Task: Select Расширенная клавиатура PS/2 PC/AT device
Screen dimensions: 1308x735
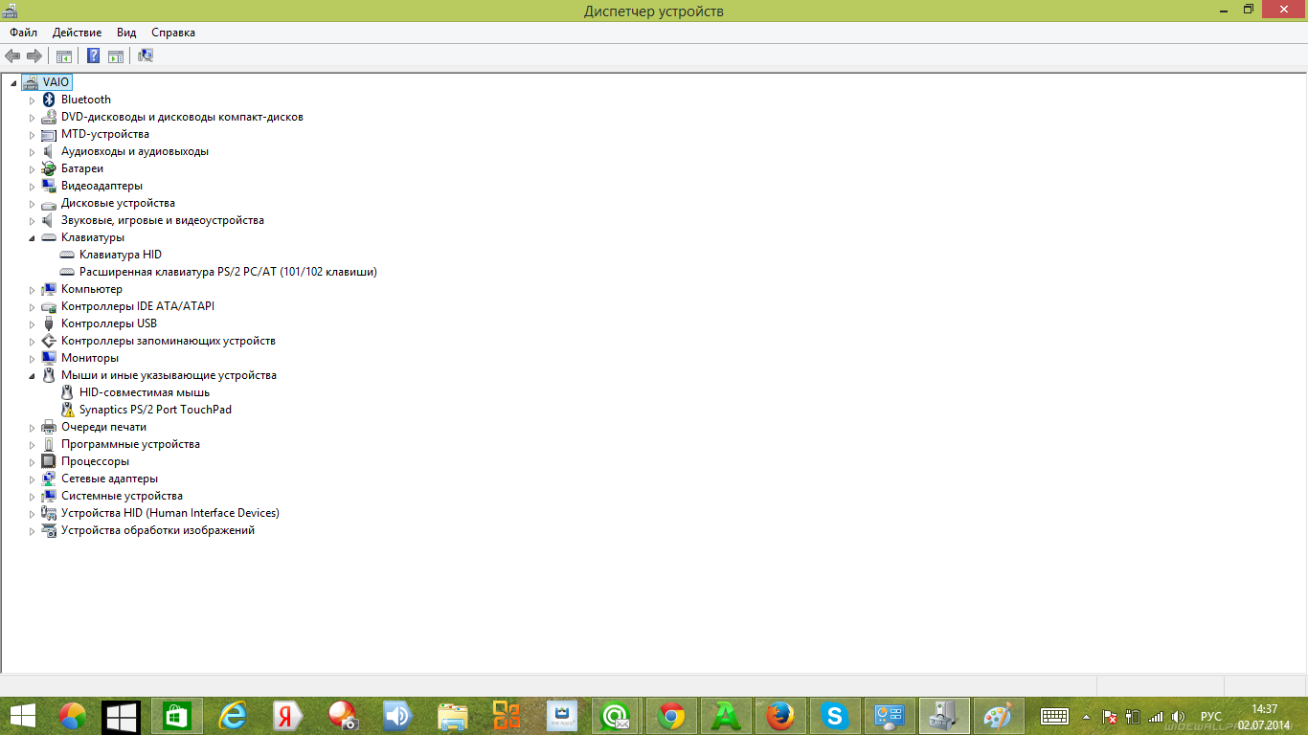Action: [x=228, y=272]
